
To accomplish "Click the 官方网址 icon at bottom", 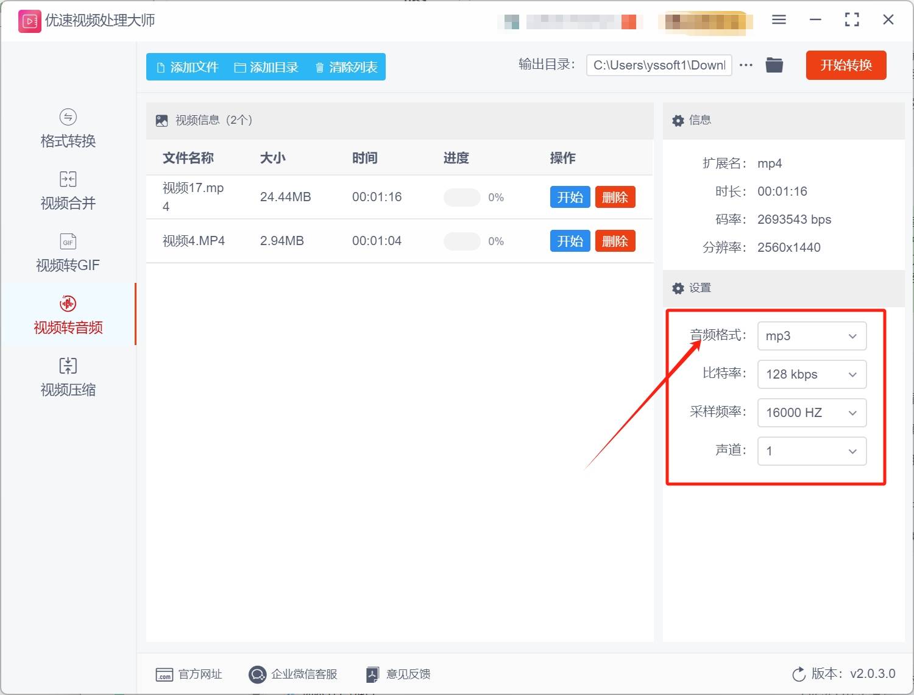I will [163, 674].
